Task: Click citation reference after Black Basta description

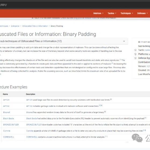Action: (145, 118)
